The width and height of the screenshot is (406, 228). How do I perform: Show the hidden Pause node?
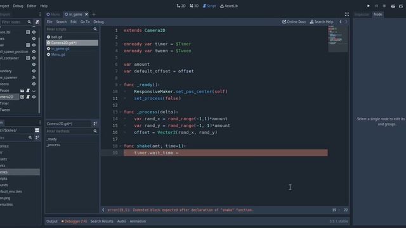(x=34, y=91)
